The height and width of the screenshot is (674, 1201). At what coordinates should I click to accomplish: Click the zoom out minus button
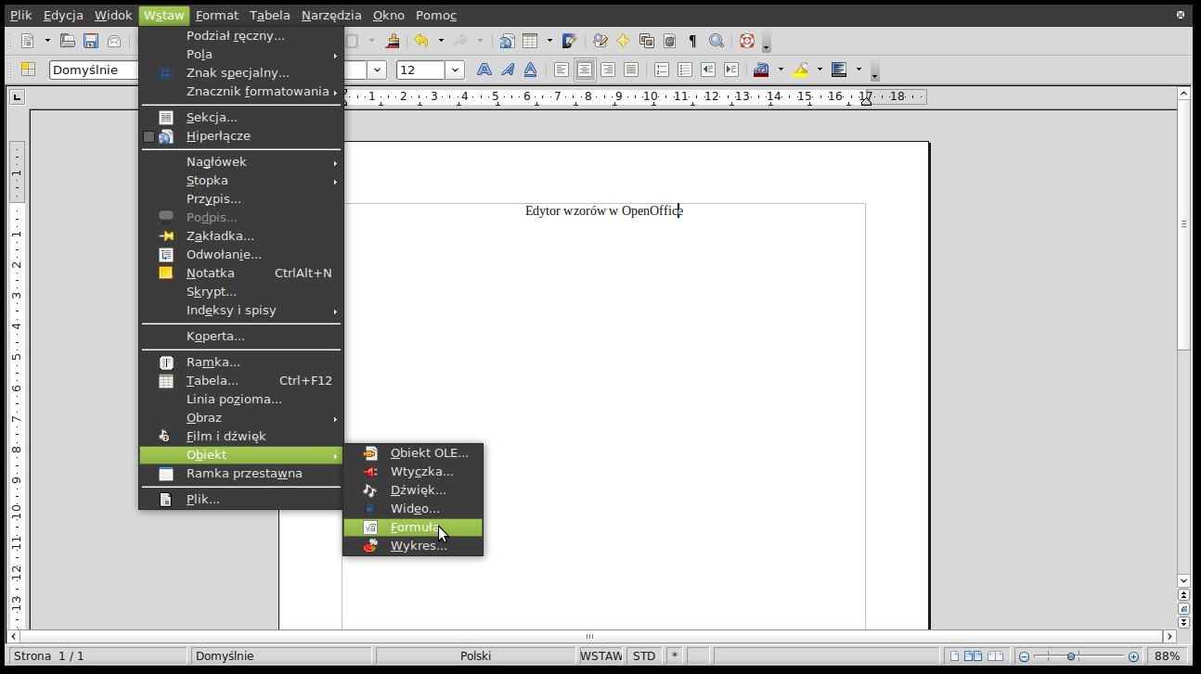coord(1024,656)
